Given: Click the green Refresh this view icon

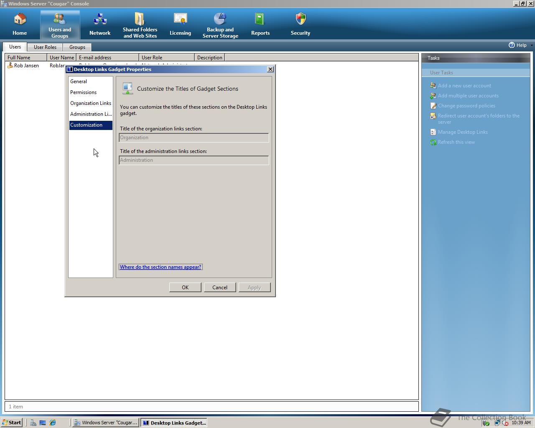Looking at the screenshot, I should pos(433,142).
